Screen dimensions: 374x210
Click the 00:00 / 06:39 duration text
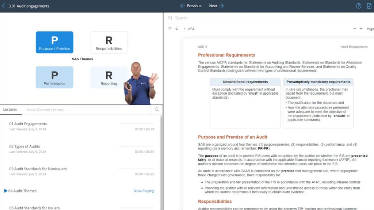pos(144,129)
